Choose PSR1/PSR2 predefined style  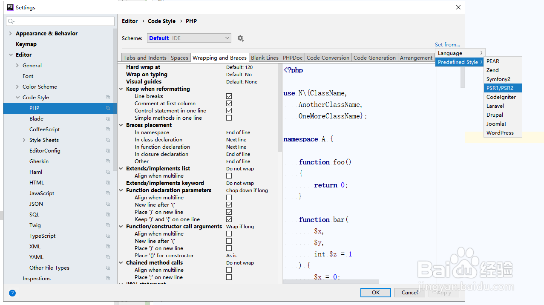point(503,88)
